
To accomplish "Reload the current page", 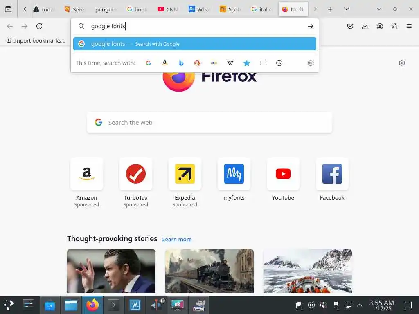I will coord(39,26).
